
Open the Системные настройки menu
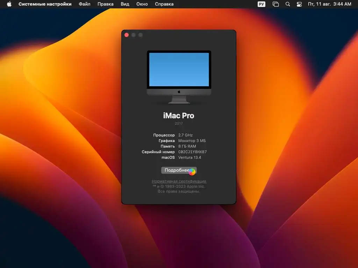45,4
